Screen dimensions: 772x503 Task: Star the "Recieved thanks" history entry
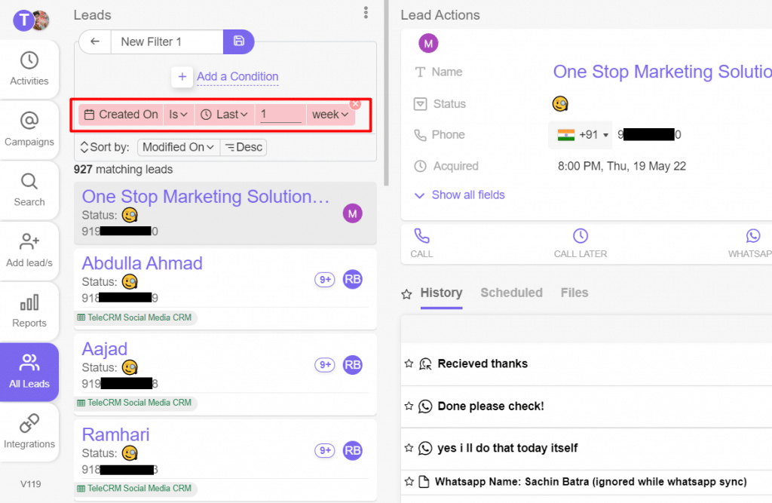click(408, 363)
